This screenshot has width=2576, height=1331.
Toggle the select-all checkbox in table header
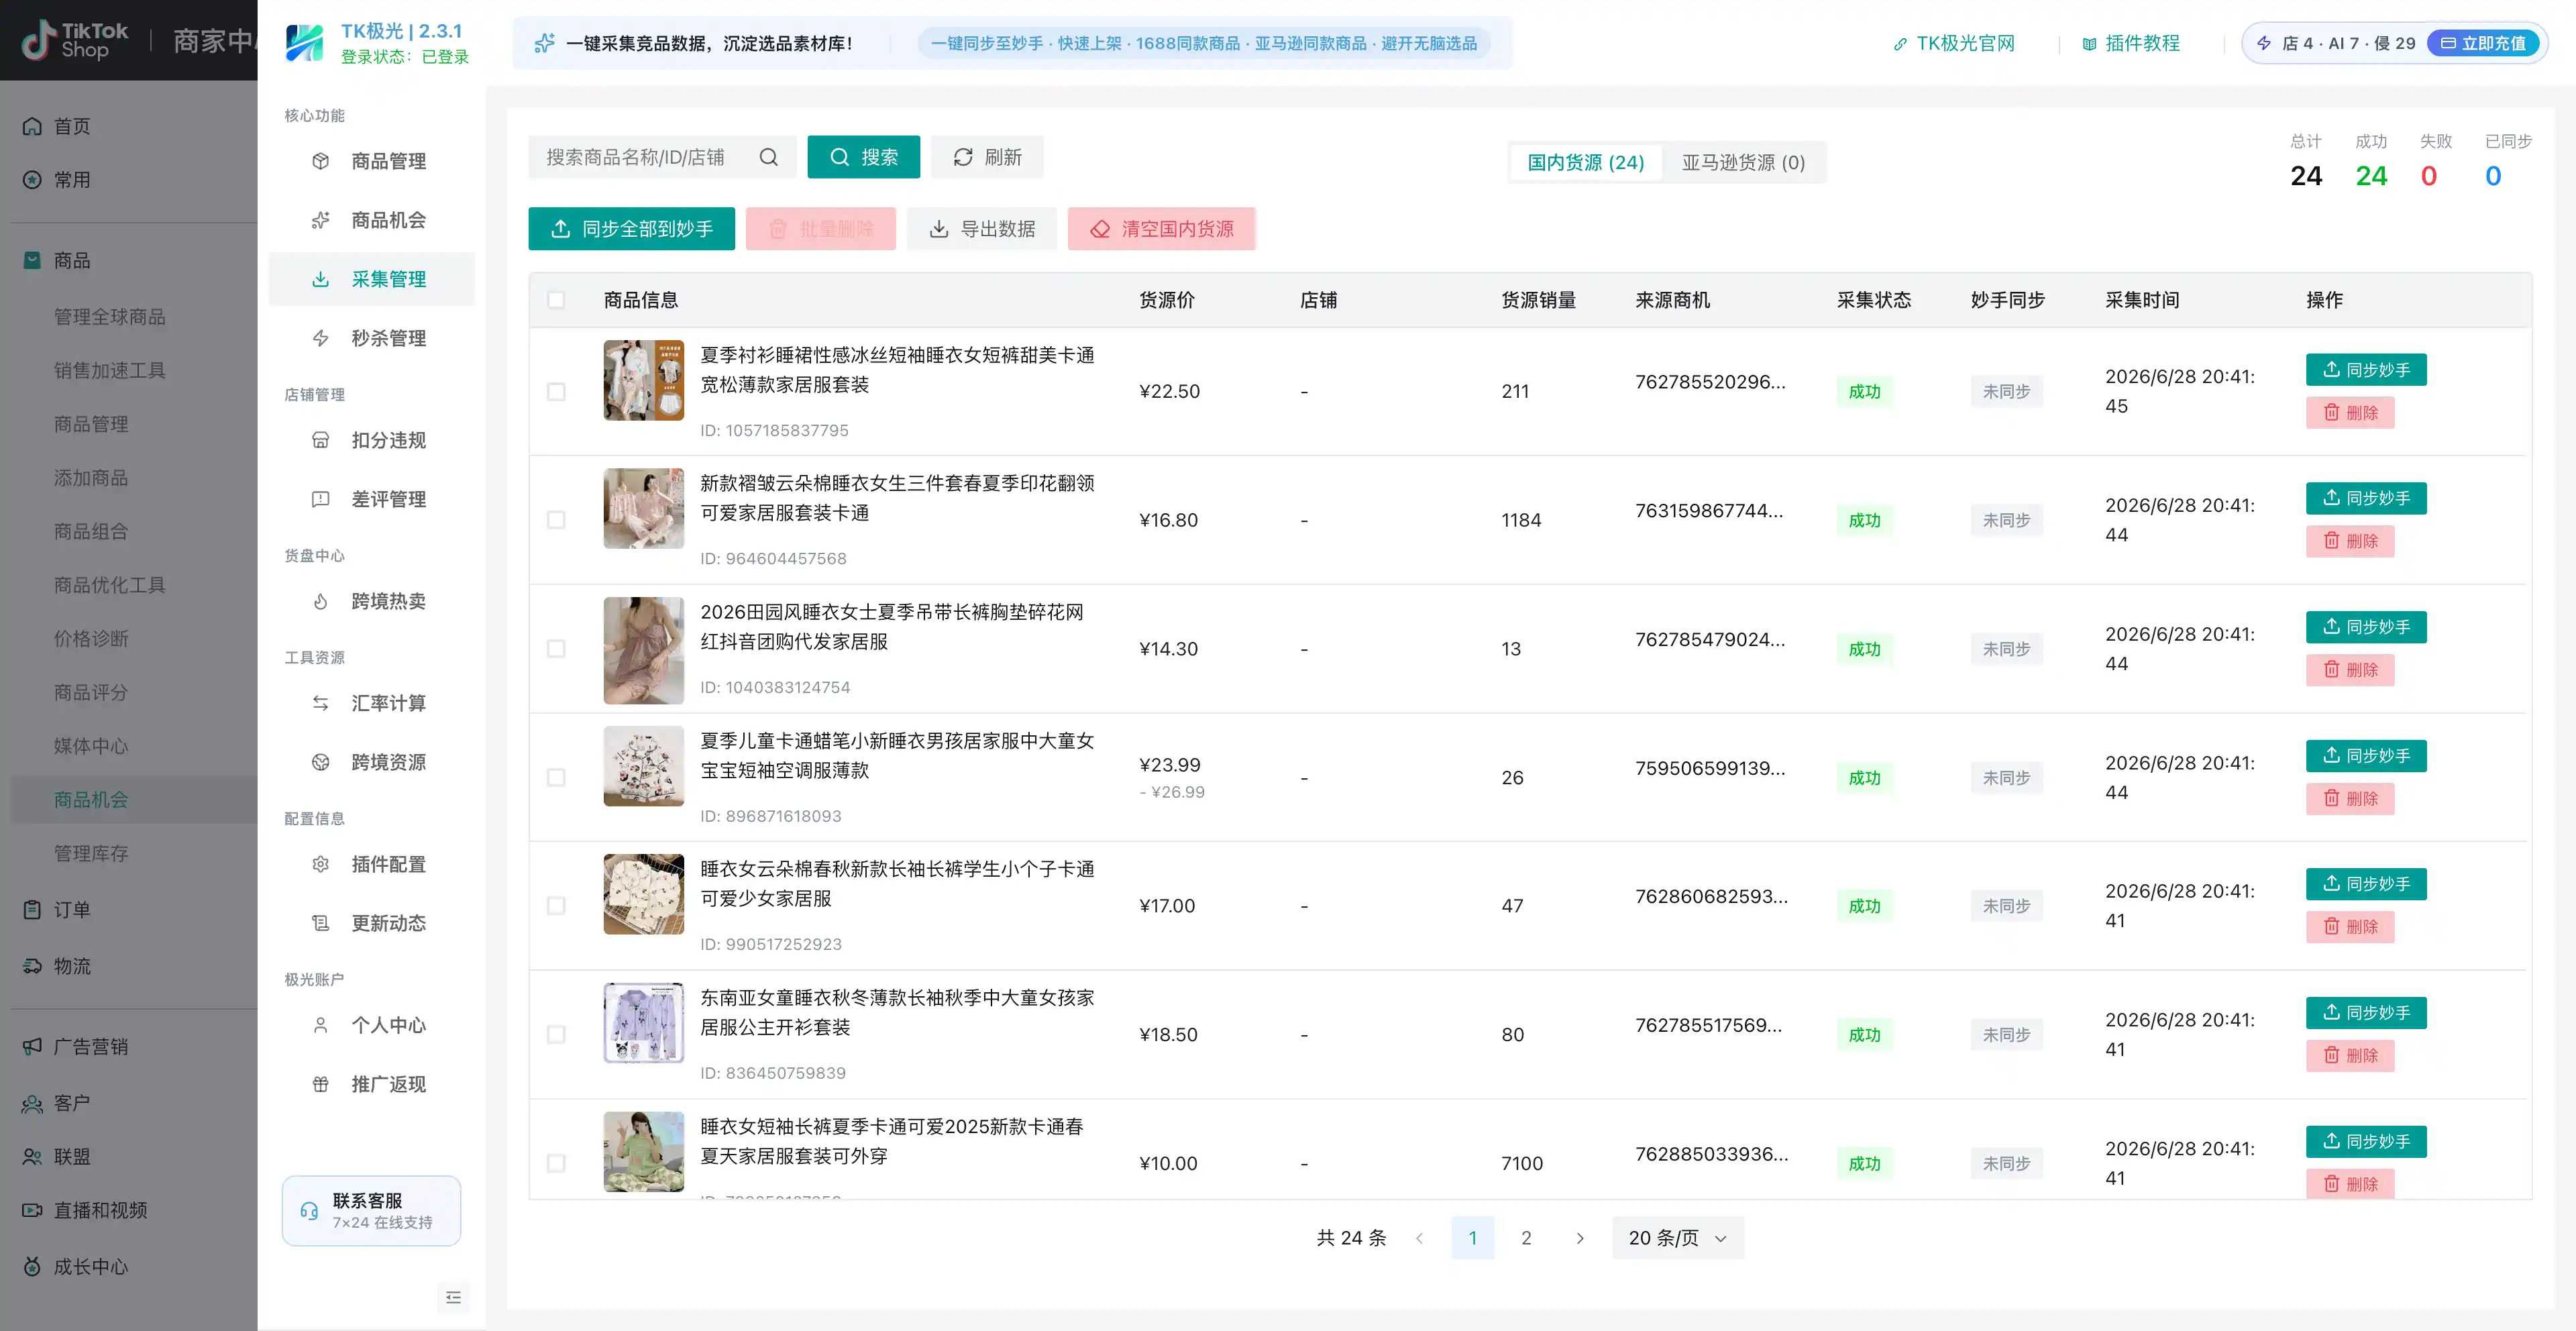556,300
